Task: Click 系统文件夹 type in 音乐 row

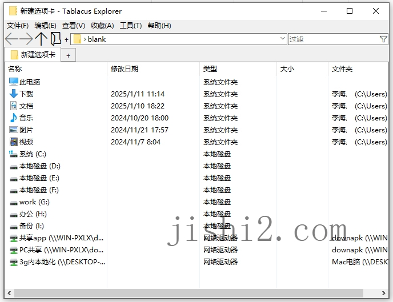Action: tap(220, 118)
